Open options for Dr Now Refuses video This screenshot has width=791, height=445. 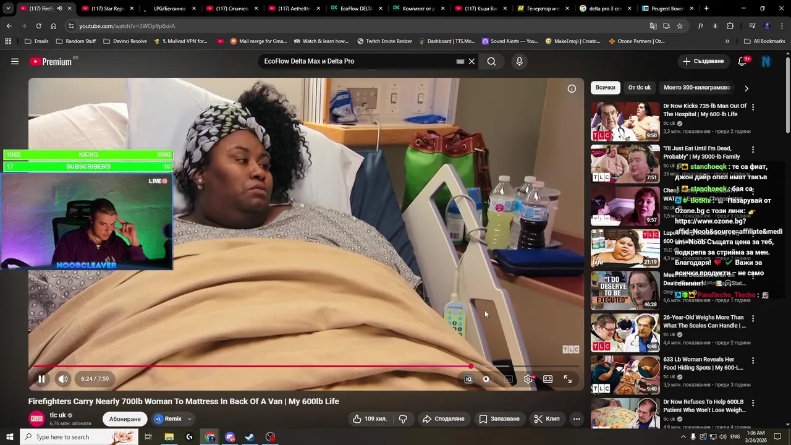coord(753,403)
